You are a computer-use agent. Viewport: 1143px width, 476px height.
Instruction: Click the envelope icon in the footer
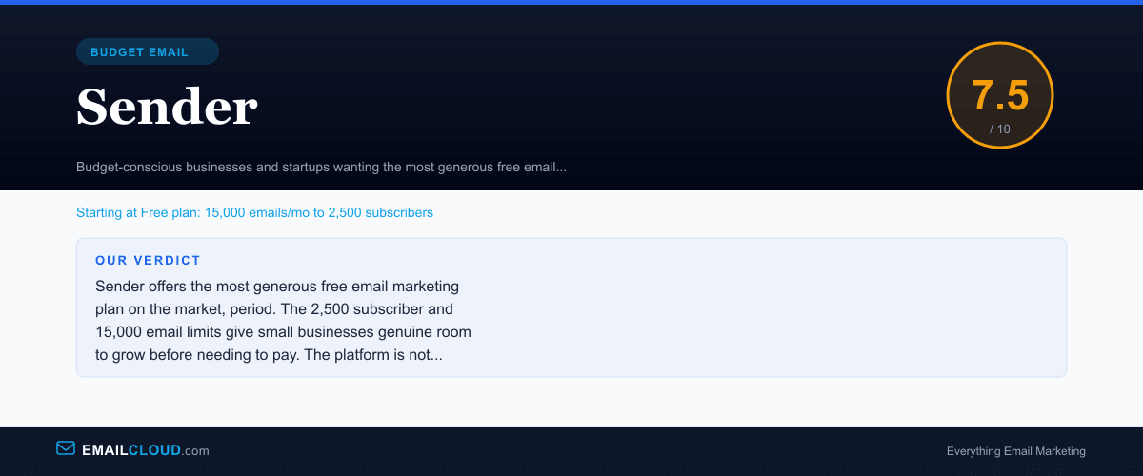(x=66, y=448)
